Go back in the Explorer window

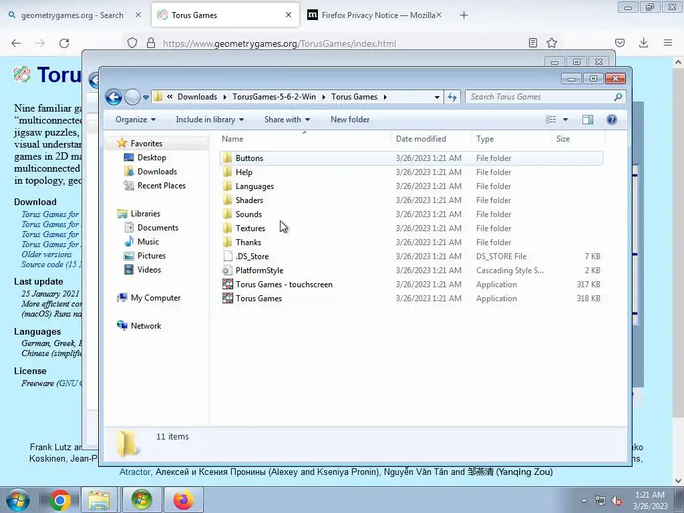tap(114, 97)
